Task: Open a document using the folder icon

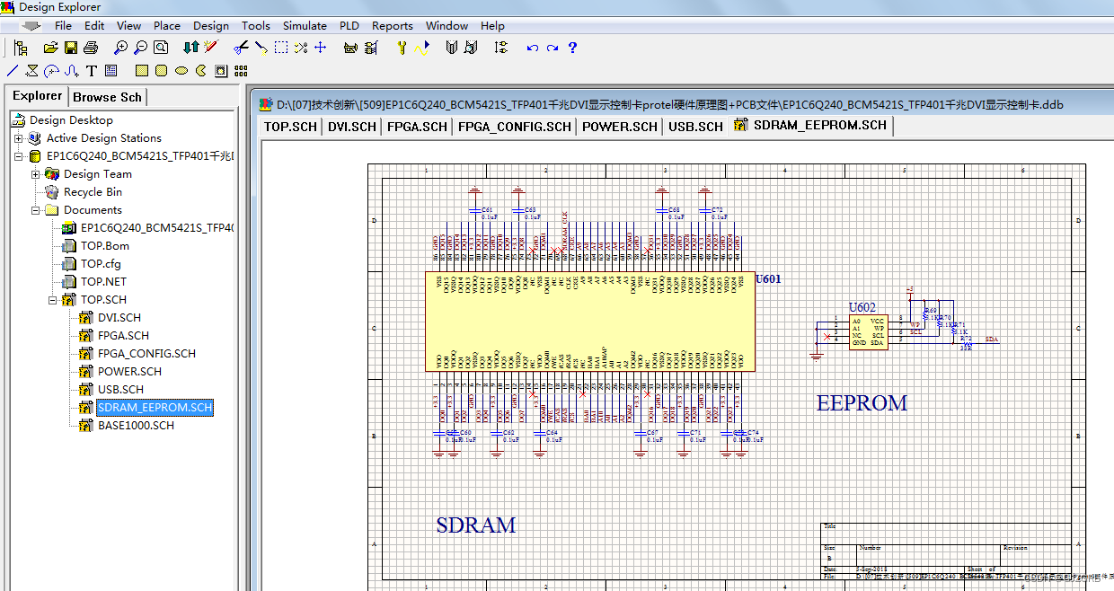Action: pyautogui.click(x=50, y=48)
